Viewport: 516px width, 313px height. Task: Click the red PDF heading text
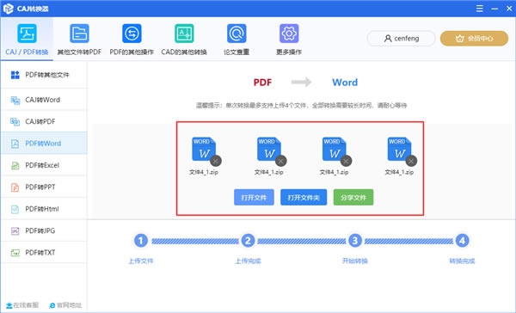click(262, 83)
